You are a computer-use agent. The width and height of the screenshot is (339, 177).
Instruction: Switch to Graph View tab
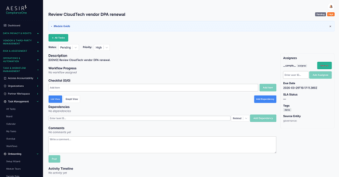(x=71, y=99)
